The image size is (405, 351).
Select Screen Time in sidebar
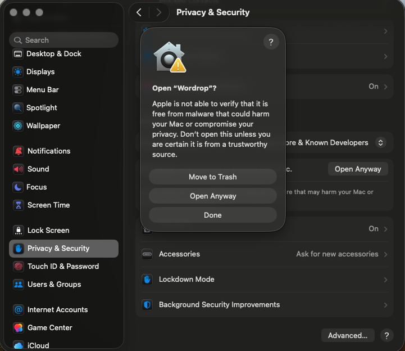click(x=64, y=205)
